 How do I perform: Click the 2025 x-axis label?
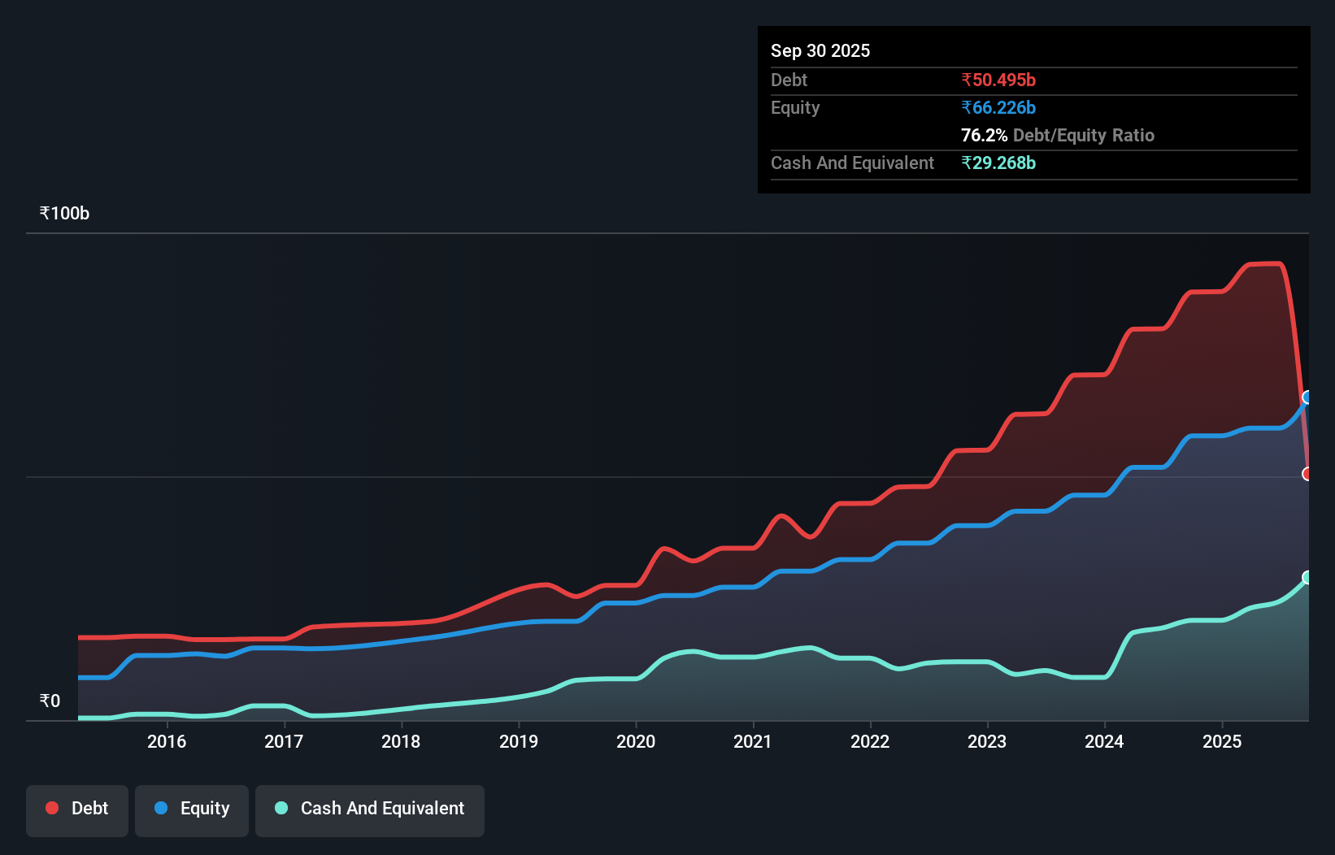[1222, 741]
